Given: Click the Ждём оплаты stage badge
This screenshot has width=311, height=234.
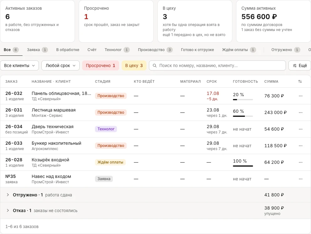Looking at the screenshot, I should [110, 162].
